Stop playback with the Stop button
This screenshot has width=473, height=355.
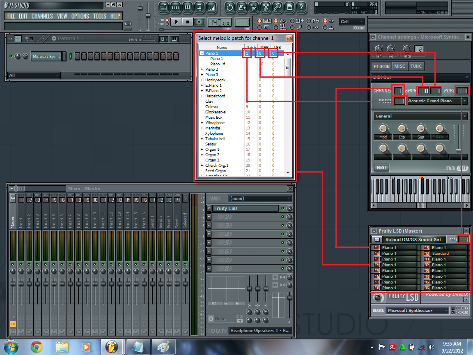coord(188,22)
